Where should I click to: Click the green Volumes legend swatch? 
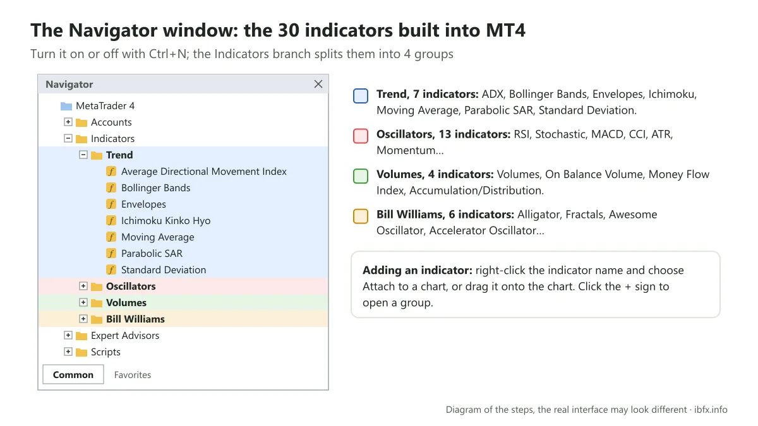[x=361, y=176]
